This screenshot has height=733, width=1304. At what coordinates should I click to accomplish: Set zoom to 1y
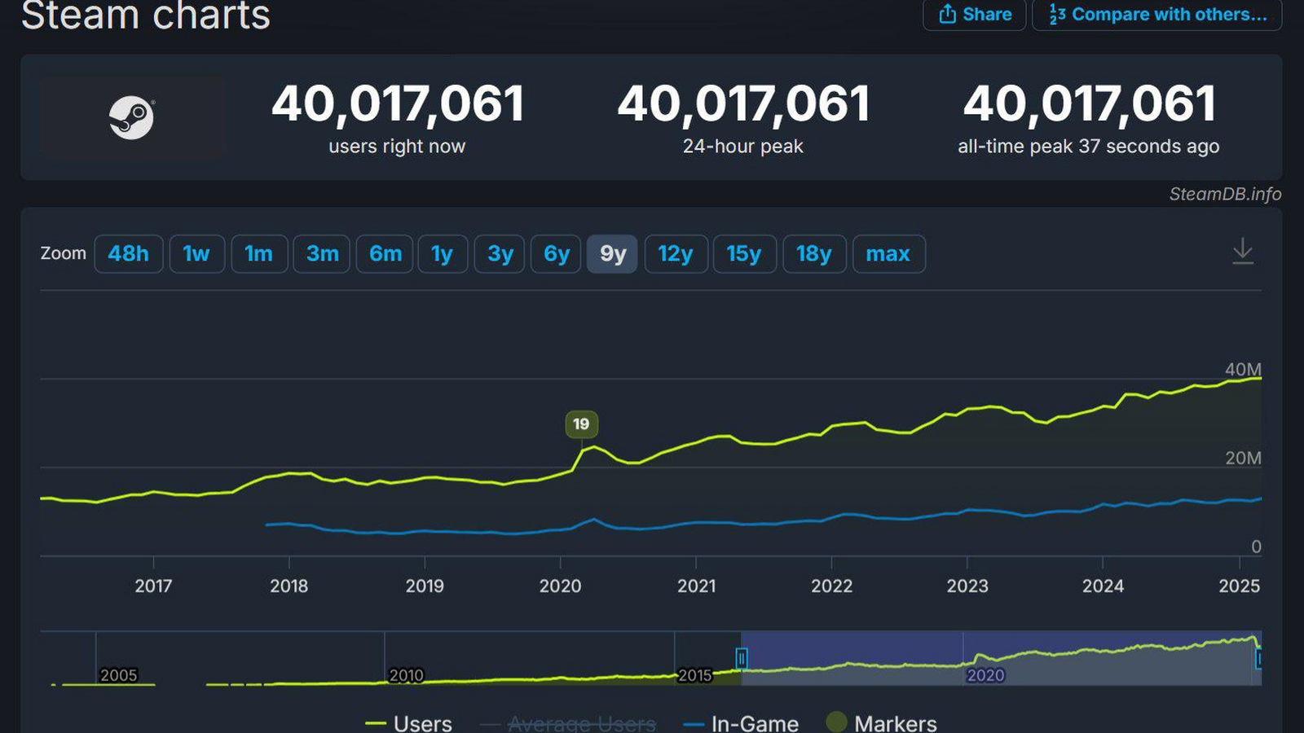point(443,254)
